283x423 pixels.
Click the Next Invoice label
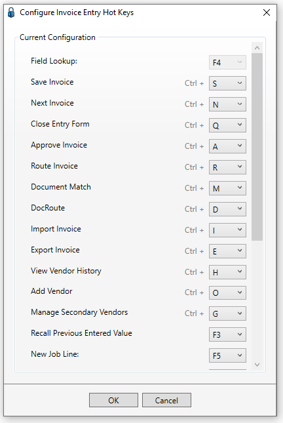[52, 103]
